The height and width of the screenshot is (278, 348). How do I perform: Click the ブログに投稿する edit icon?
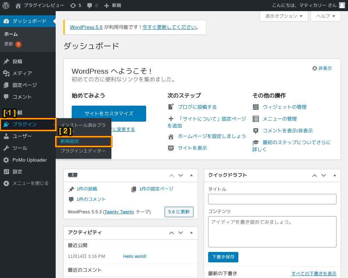coord(171,107)
